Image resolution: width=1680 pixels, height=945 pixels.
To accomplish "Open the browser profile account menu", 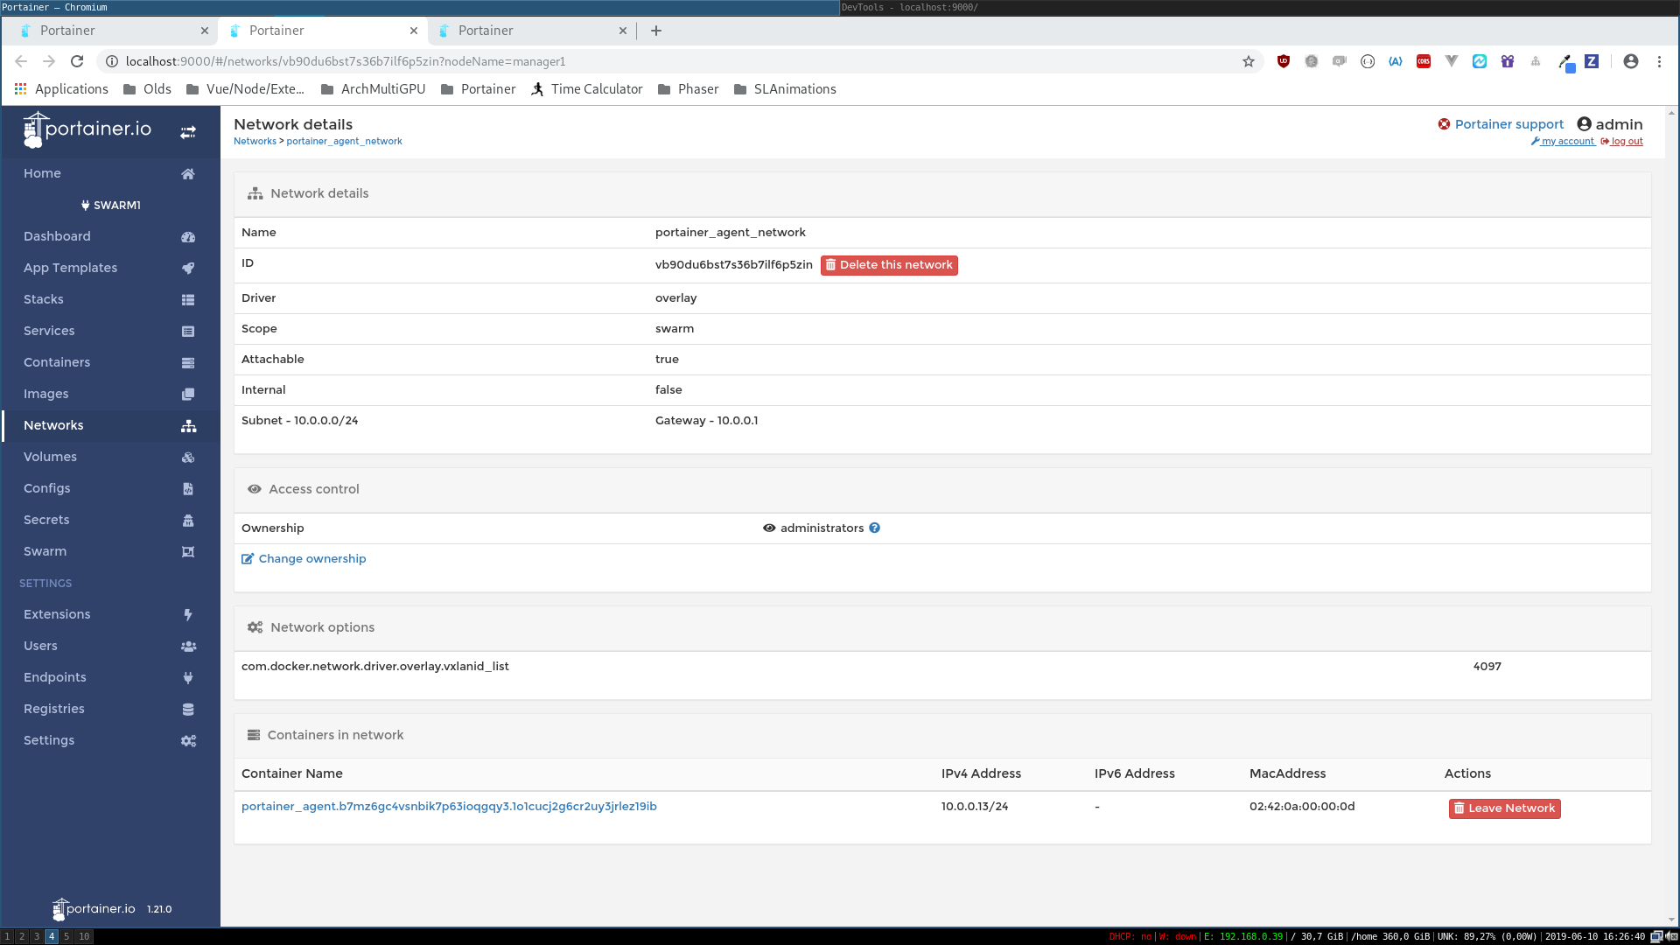I will tap(1630, 61).
